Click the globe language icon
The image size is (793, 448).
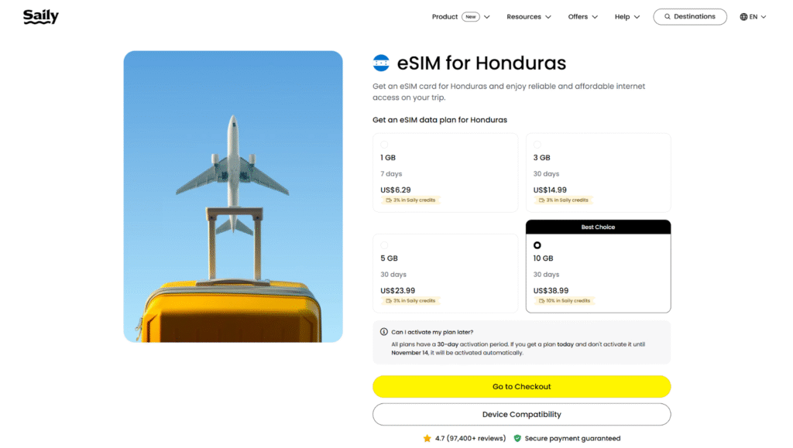742,16
